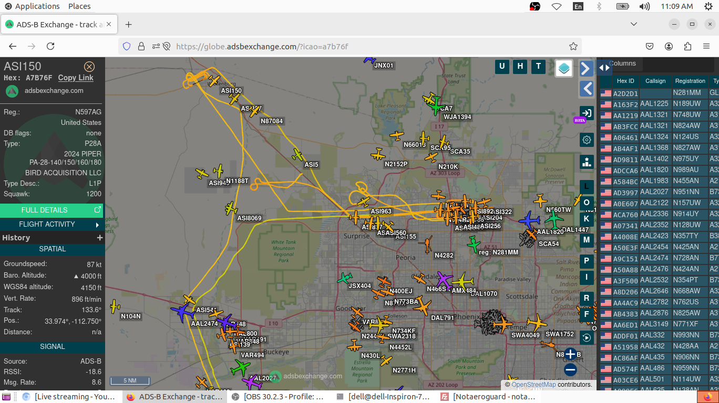Reload the current page
Image resolution: width=719 pixels, height=403 pixels.
pos(50,46)
